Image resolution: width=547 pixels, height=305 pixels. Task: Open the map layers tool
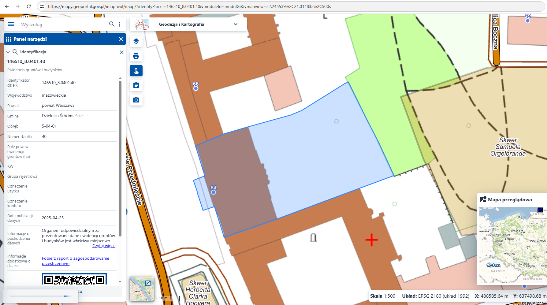136,41
